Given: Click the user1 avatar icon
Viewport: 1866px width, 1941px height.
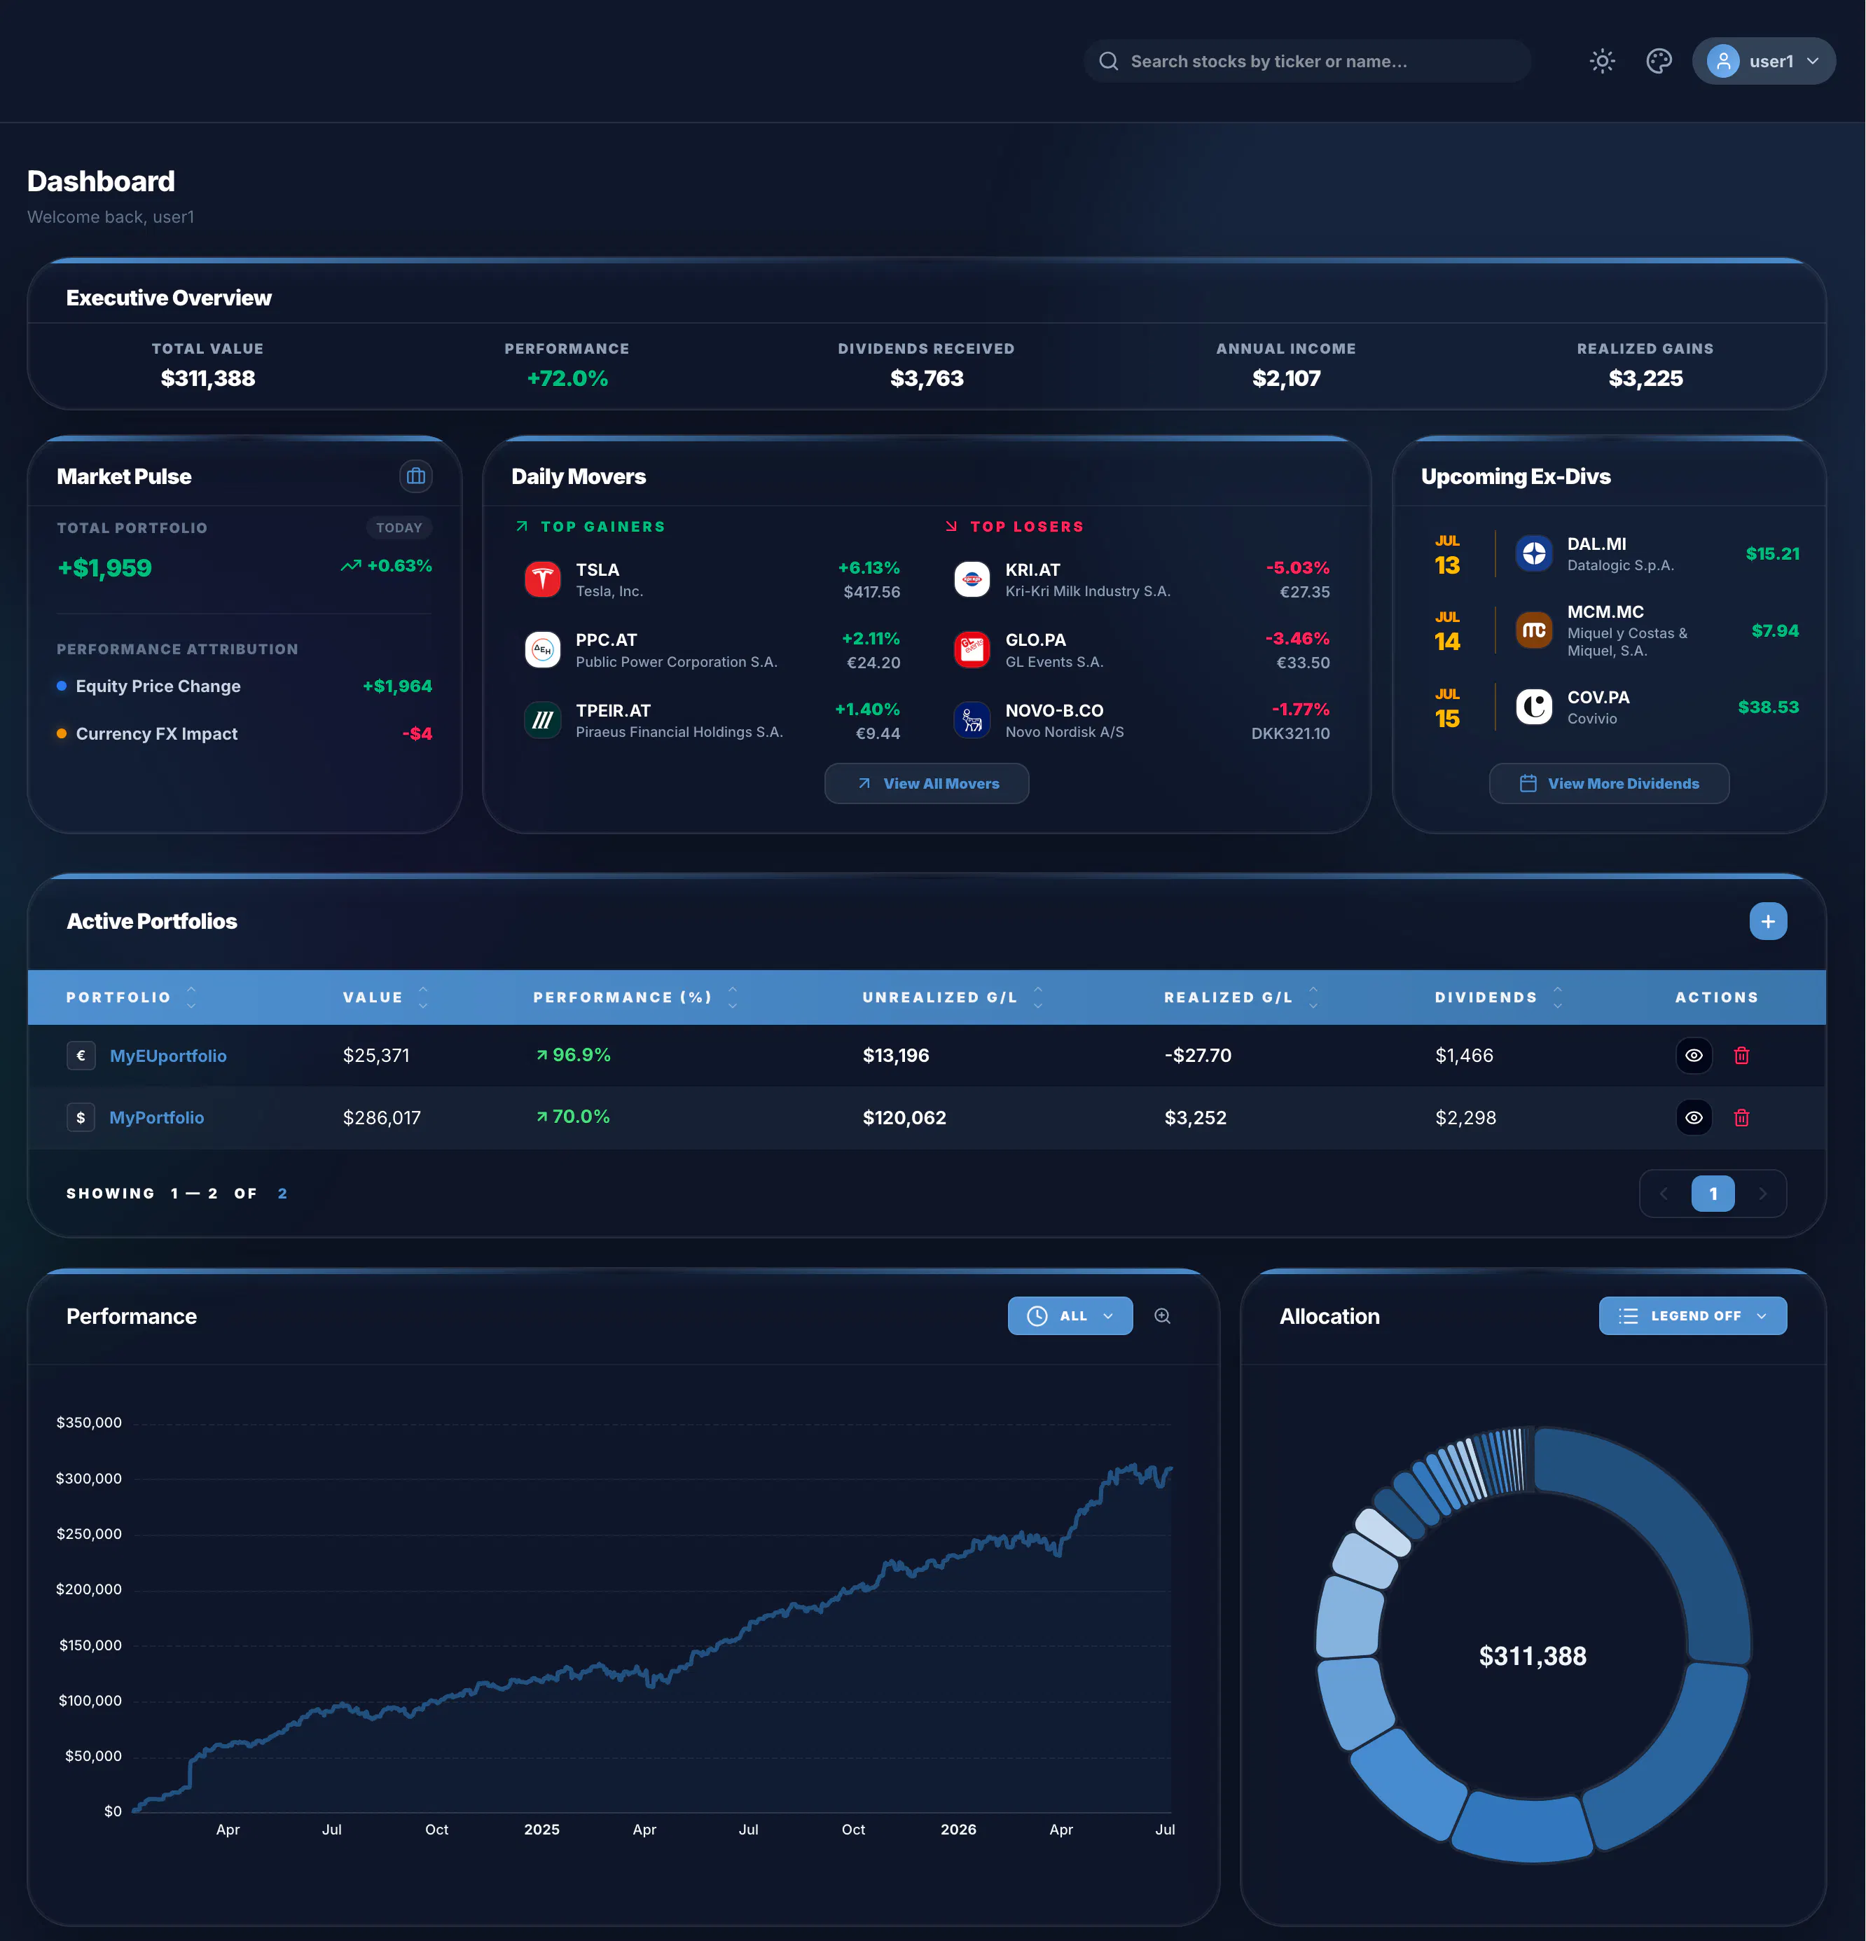Looking at the screenshot, I should (x=1722, y=62).
